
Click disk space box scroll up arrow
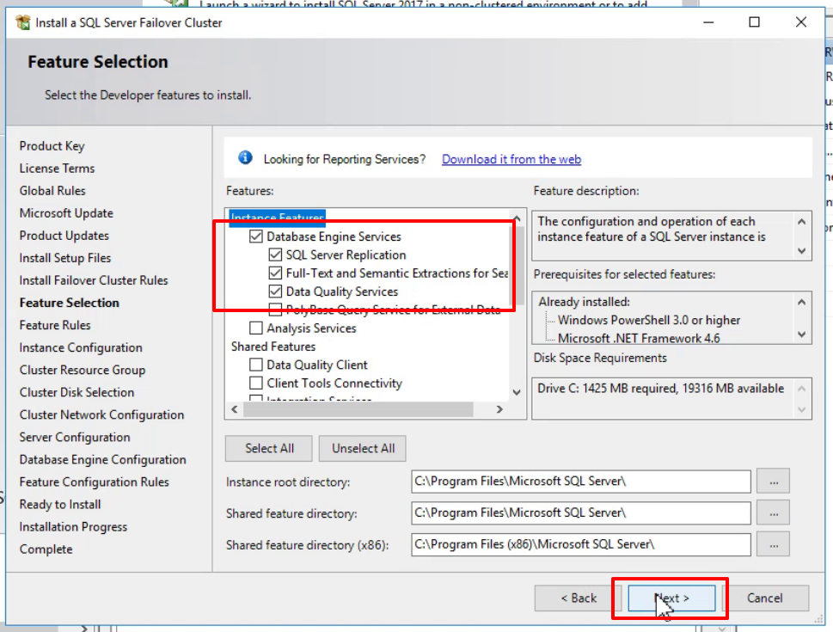(802, 389)
